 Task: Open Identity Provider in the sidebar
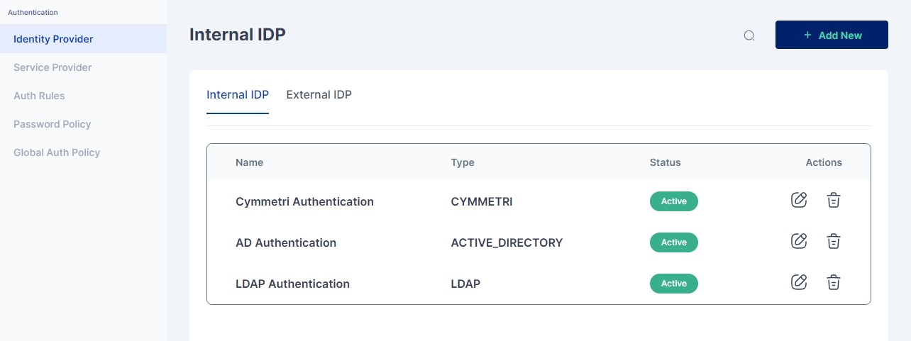click(53, 39)
